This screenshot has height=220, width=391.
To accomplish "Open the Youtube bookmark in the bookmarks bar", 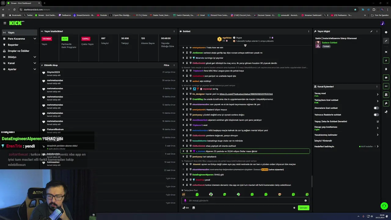I will pos(102,15).
